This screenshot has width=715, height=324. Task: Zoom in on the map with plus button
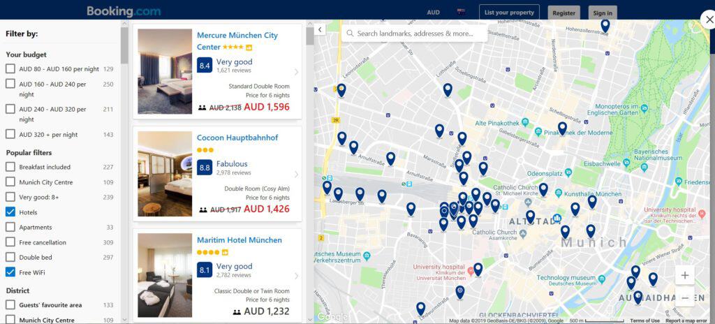point(684,275)
